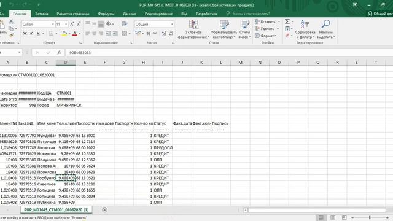Switch to Page Layout view icon
The height and width of the screenshot is (221, 393).
click(x=333, y=217)
